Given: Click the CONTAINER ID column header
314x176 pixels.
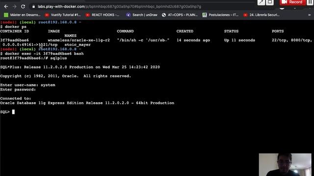Looking at the screenshot, I should [14, 31].
